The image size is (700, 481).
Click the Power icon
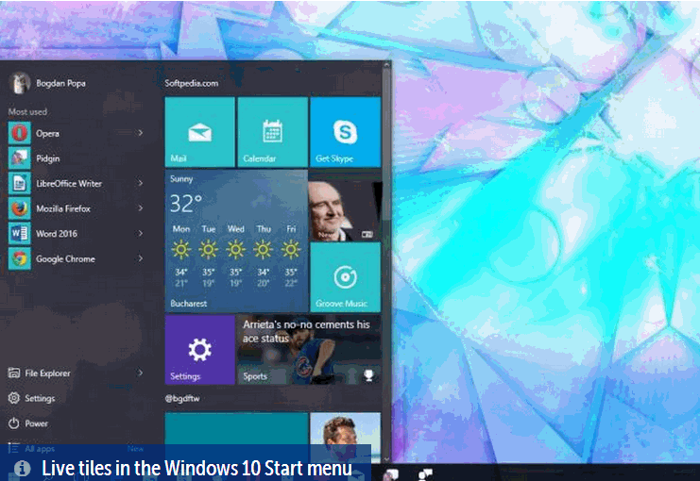click(14, 423)
